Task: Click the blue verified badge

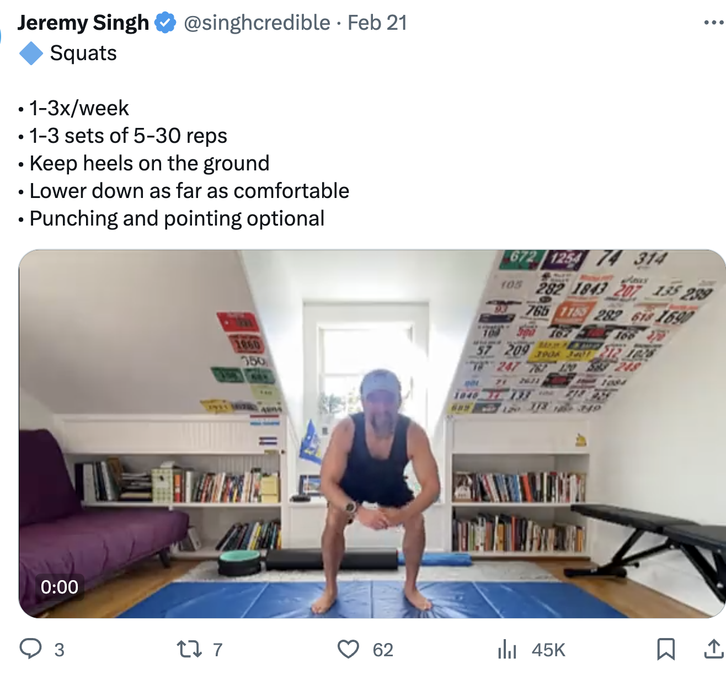Action: point(165,23)
